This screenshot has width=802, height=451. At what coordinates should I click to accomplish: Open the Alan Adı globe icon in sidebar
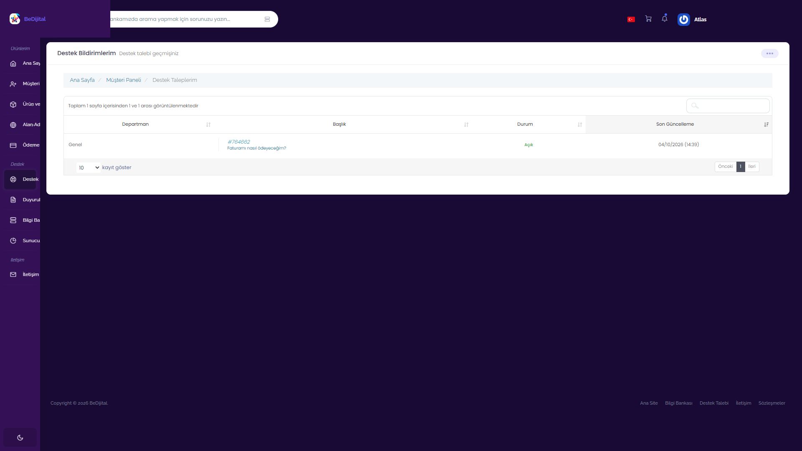coord(13,125)
